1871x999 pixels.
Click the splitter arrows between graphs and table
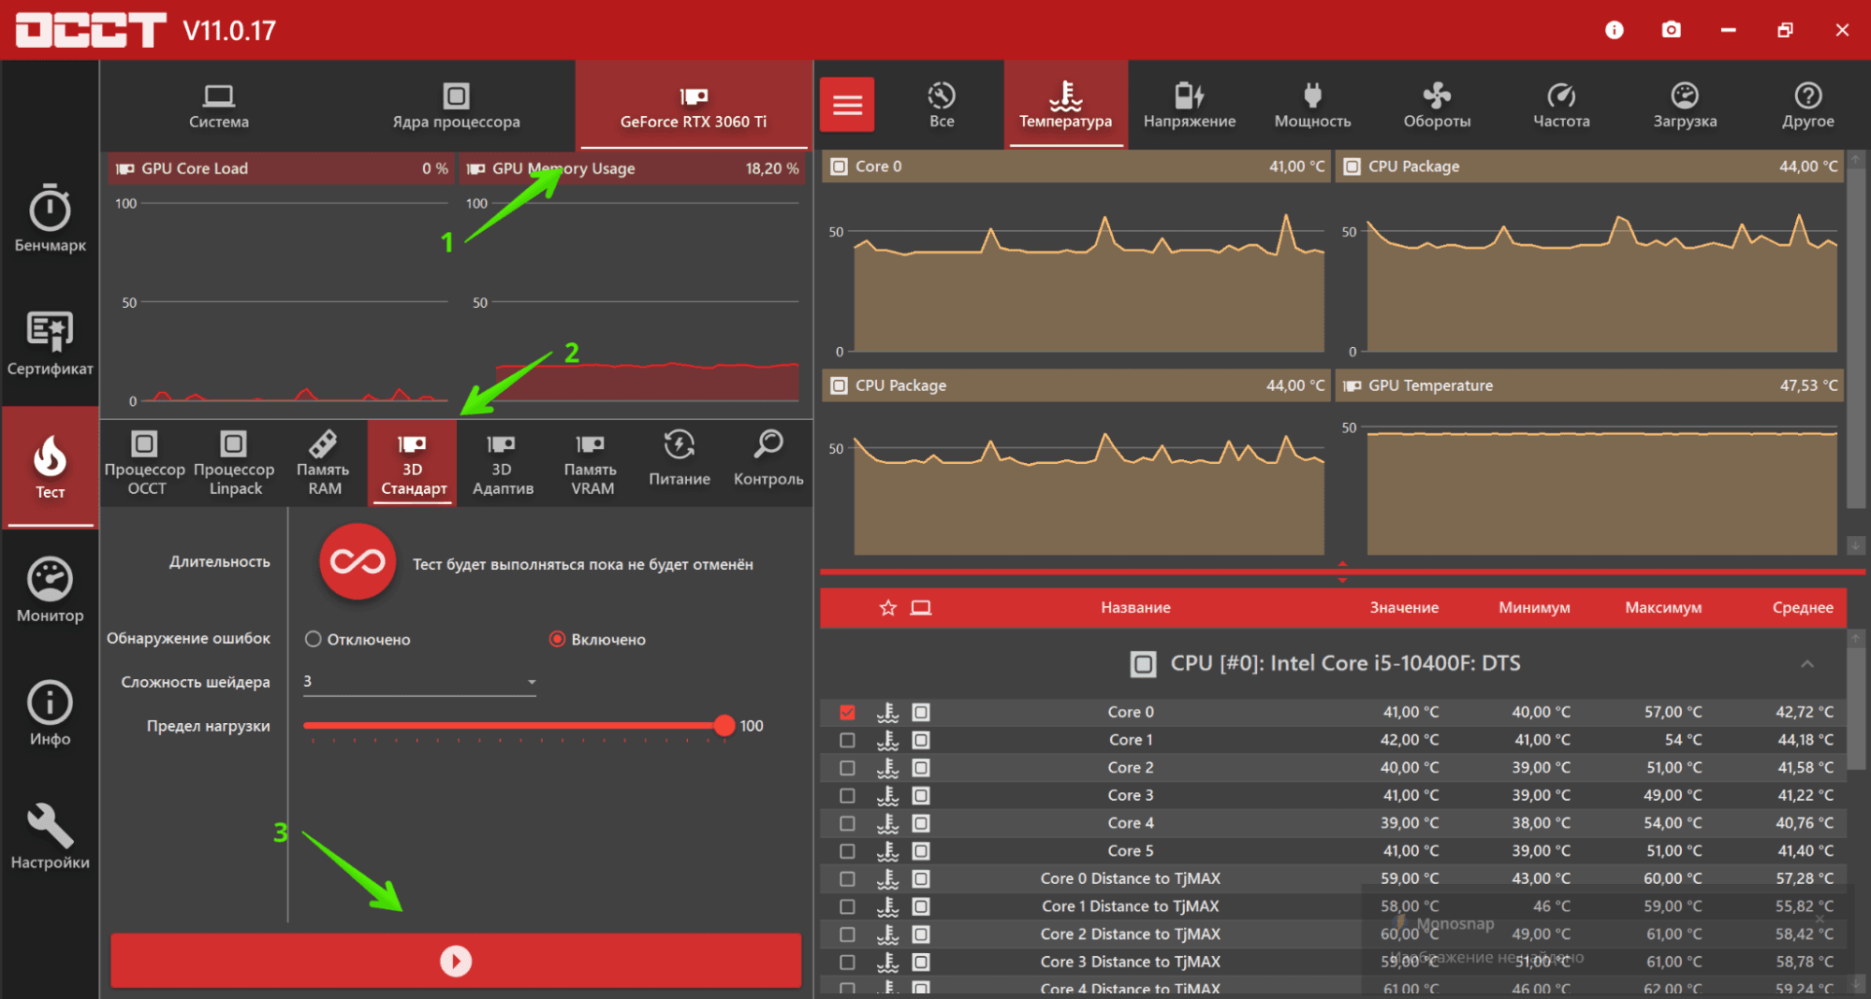pos(1342,572)
